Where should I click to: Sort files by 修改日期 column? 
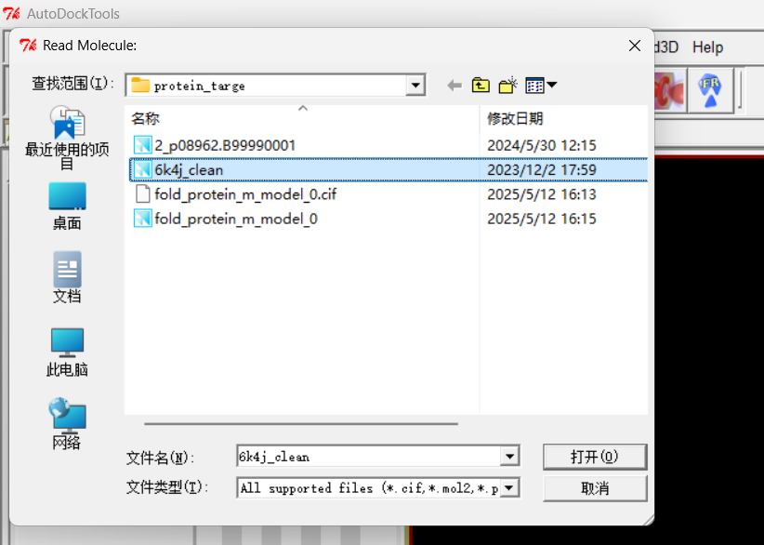pos(515,118)
